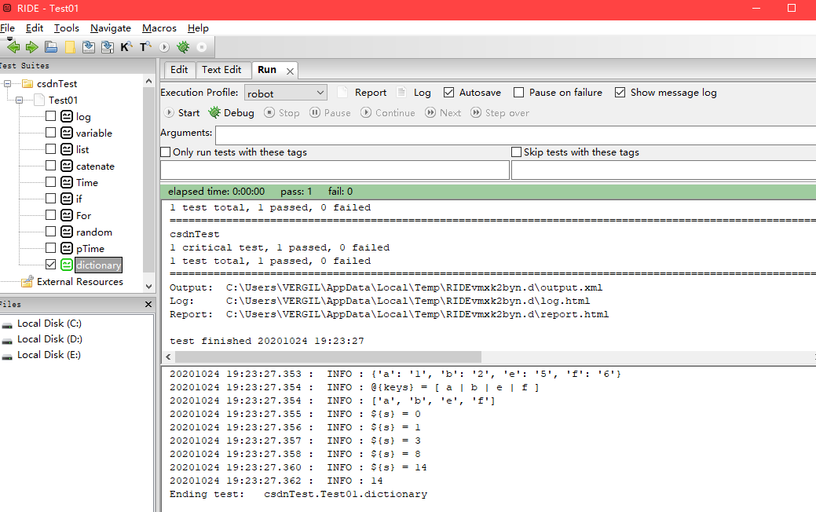Click the RIDE app icon in title bar
The height and width of the screenshot is (512, 816).
7,8
